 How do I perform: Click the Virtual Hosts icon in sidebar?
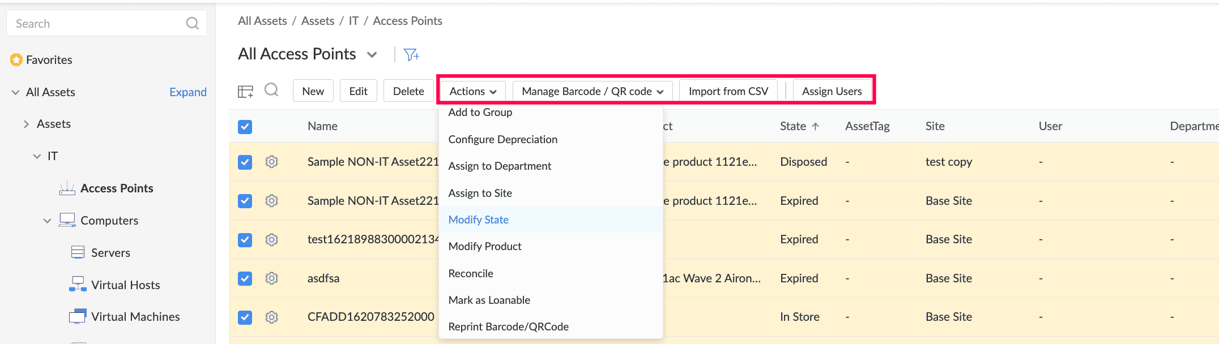pyautogui.click(x=78, y=285)
